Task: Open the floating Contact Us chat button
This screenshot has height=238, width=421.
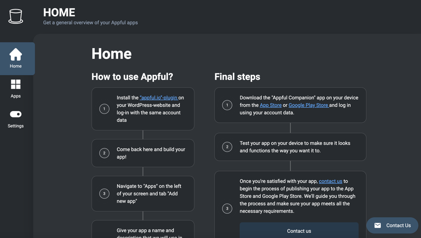Action: (x=392, y=226)
